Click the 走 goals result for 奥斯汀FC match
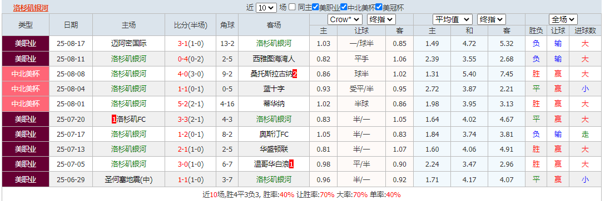Screen dimensions: 605x201 click(585, 134)
